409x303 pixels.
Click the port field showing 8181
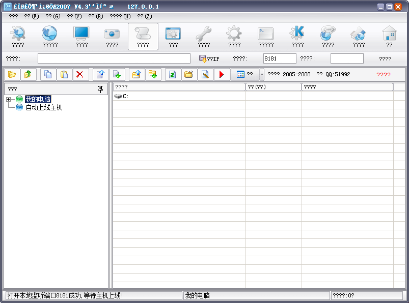point(279,59)
